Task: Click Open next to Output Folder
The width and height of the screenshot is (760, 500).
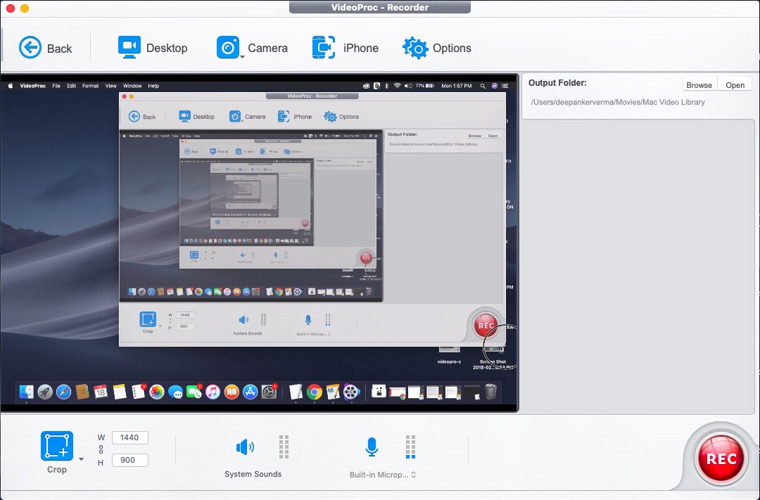Action: tap(735, 85)
